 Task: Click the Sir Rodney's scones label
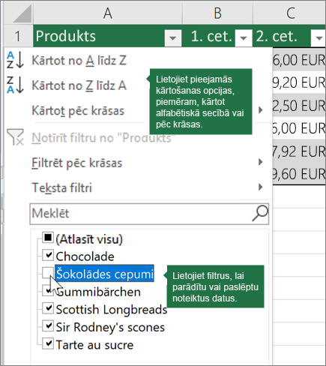tap(110, 327)
